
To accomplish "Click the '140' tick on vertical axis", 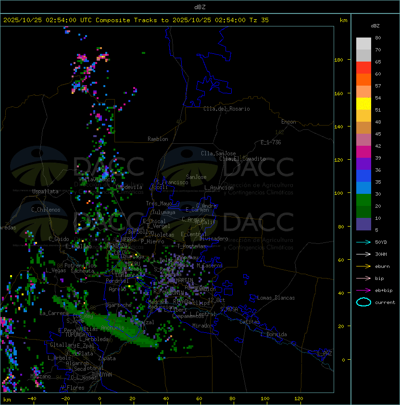I will [338, 127].
